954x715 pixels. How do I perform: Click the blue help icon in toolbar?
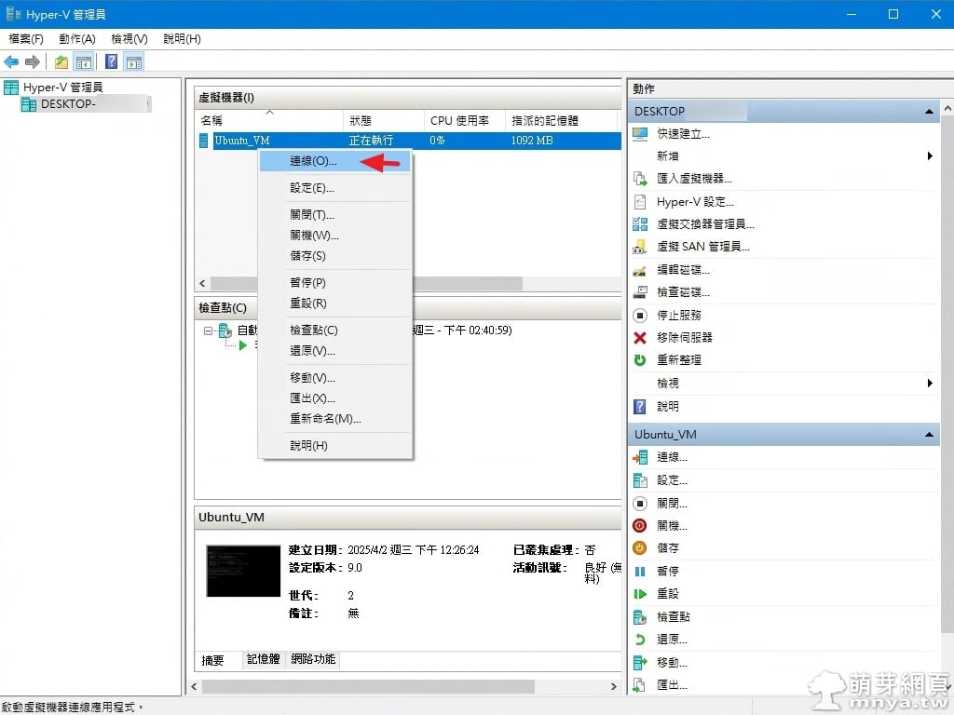111,62
